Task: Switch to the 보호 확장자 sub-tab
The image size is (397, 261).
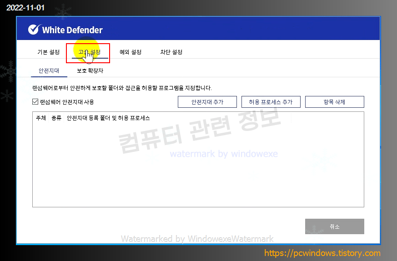Action: point(90,70)
